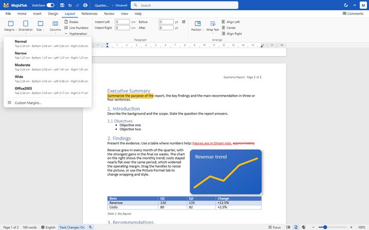Click the Search box in title bar

184,5
